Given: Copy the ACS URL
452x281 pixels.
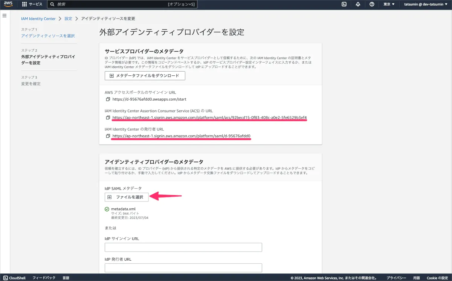Looking at the screenshot, I should pyautogui.click(x=108, y=118).
